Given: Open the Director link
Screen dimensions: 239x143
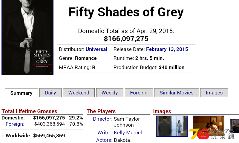Looking at the screenshot, I should (x=102, y=119).
